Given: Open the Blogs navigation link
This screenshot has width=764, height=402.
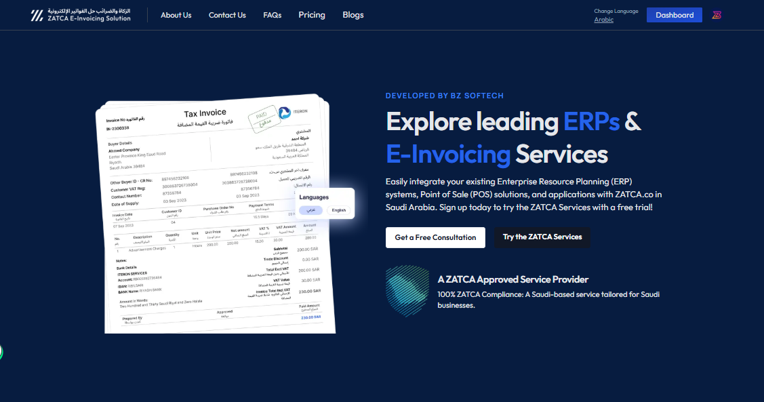Looking at the screenshot, I should [353, 15].
